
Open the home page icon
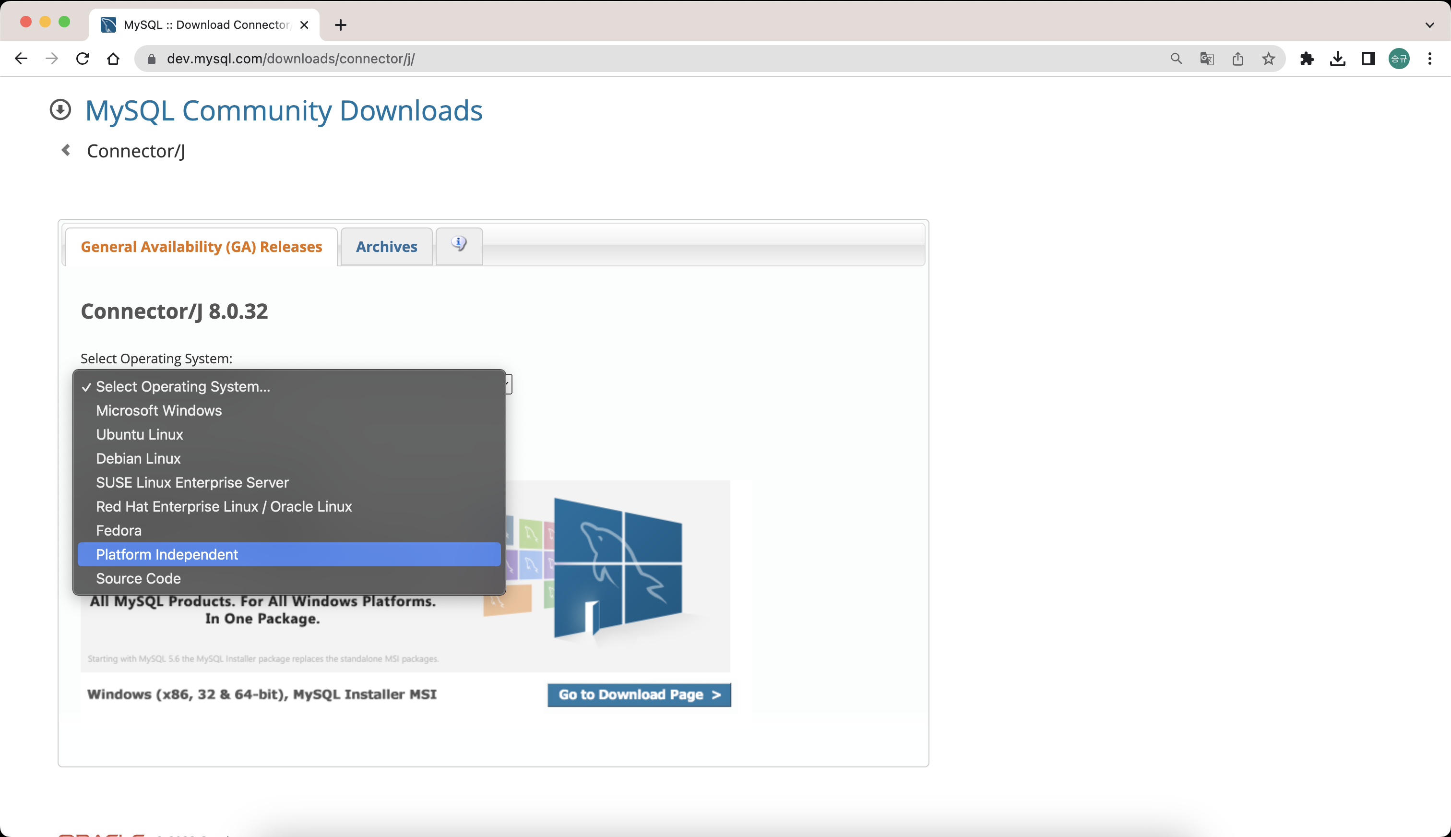pos(113,59)
